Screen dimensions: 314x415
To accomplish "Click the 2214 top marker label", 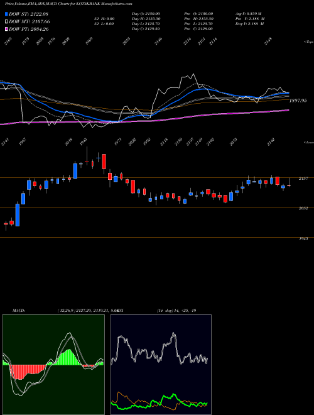I will [187, 41].
